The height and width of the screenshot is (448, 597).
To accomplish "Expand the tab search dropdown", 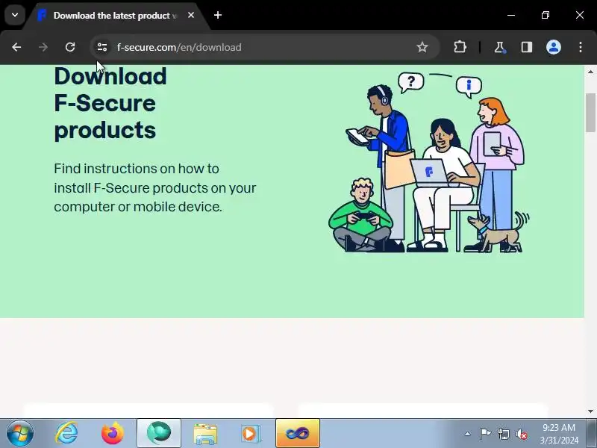I will (15, 15).
